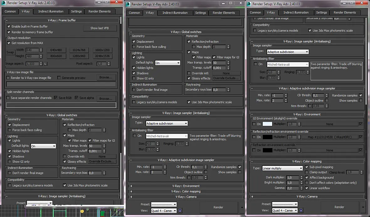Choose 1024x768 resolution preset
This screenshot has width=370, height=217.
79,50
